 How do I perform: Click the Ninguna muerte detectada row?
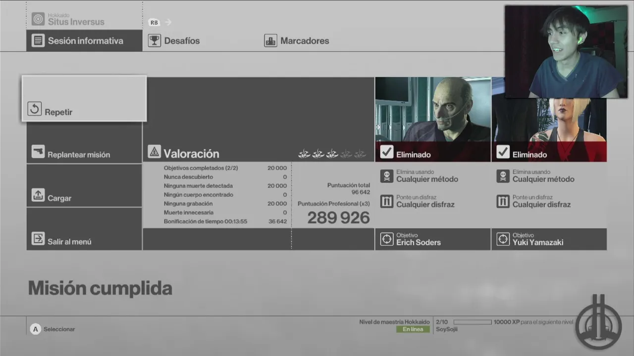tap(225, 186)
